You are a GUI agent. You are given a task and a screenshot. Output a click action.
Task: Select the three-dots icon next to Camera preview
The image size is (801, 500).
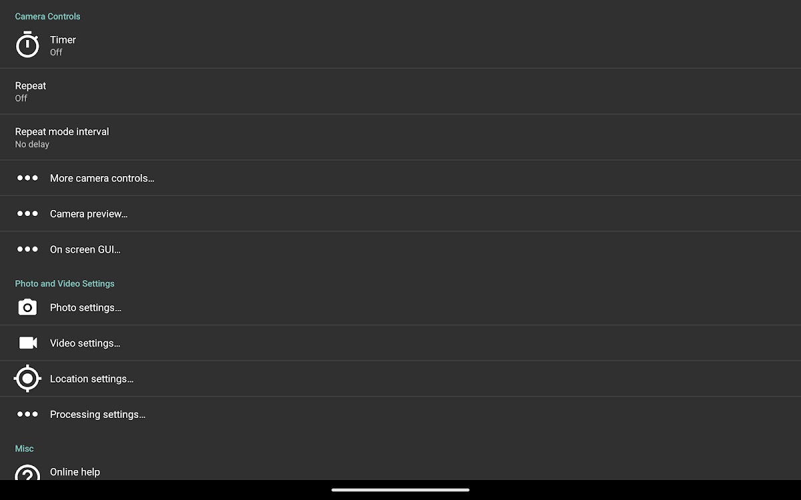pyautogui.click(x=27, y=213)
